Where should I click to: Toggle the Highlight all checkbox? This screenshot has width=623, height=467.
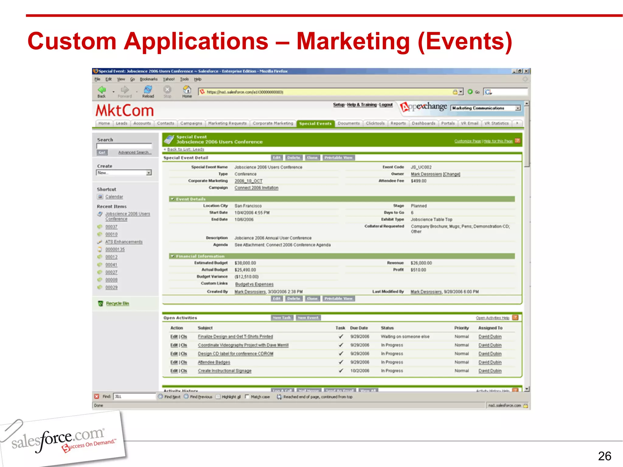click(218, 397)
